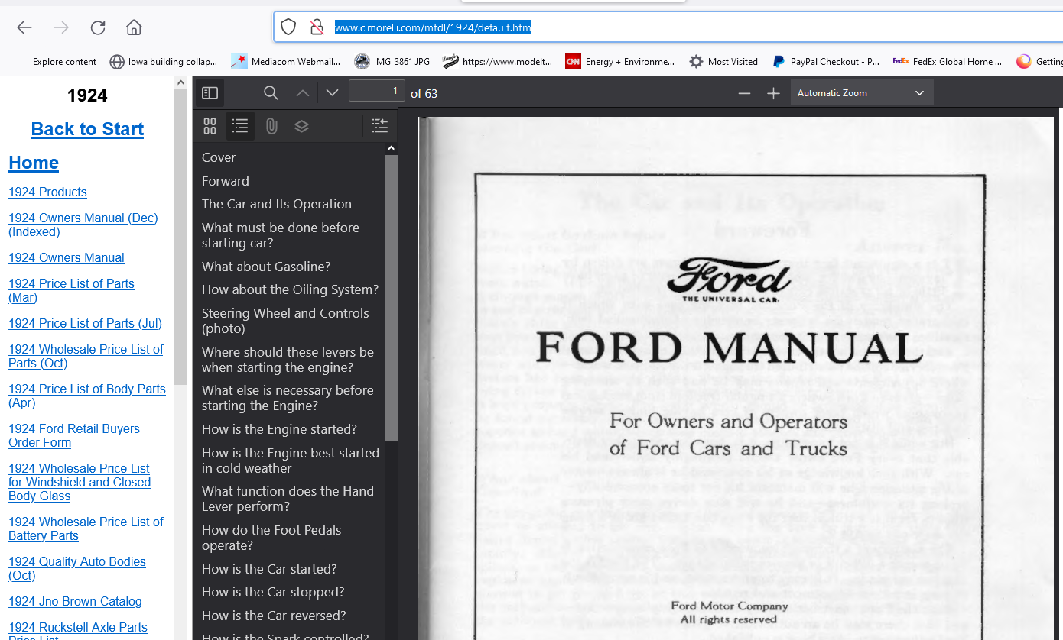
Task: Select 'What about Gasoline?' outline item
Action: coord(266,267)
